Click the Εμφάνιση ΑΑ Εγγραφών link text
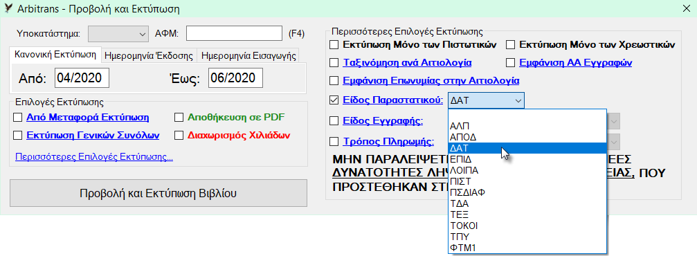 (x=576, y=63)
